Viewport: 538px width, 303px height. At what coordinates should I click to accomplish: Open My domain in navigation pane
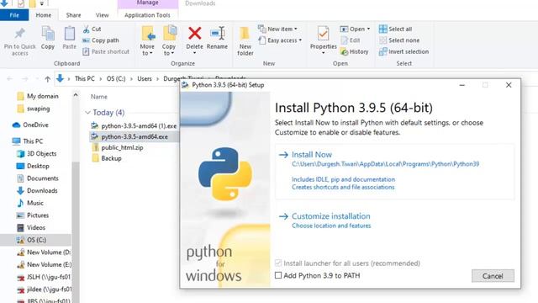[38, 96]
